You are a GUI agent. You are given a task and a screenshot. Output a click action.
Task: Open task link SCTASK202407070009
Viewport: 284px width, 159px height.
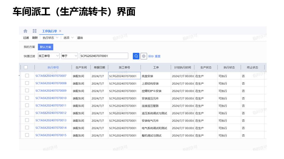click(51, 91)
